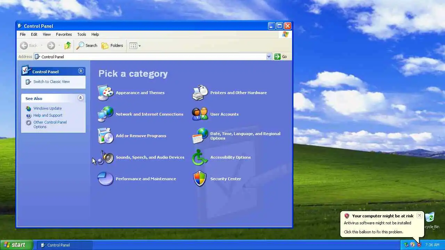Open the Edit menu

34,34
